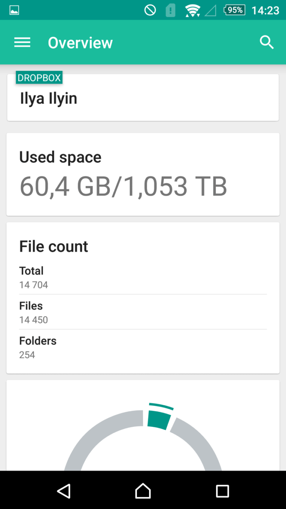
Task: Tap the DROPBOX account label
Action: [x=39, y=78]
